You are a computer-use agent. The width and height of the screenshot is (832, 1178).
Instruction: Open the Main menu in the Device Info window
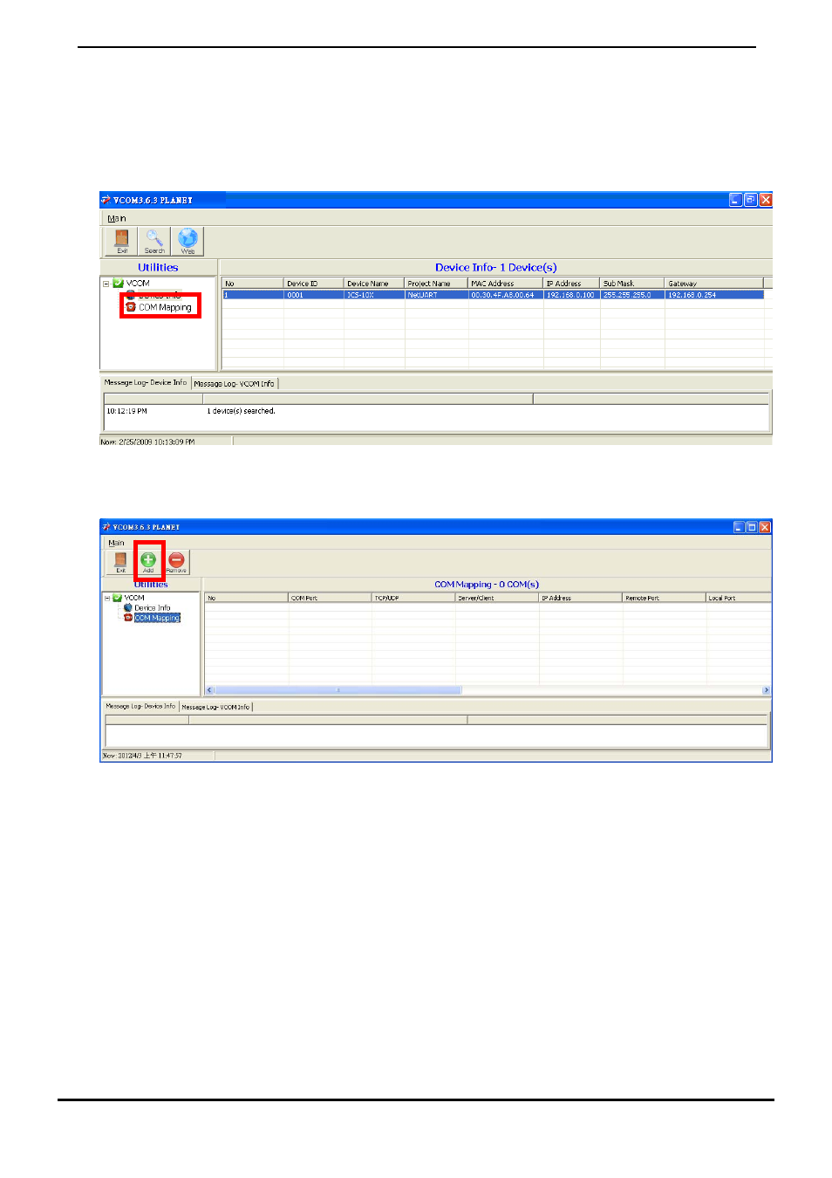pos(117,218)
